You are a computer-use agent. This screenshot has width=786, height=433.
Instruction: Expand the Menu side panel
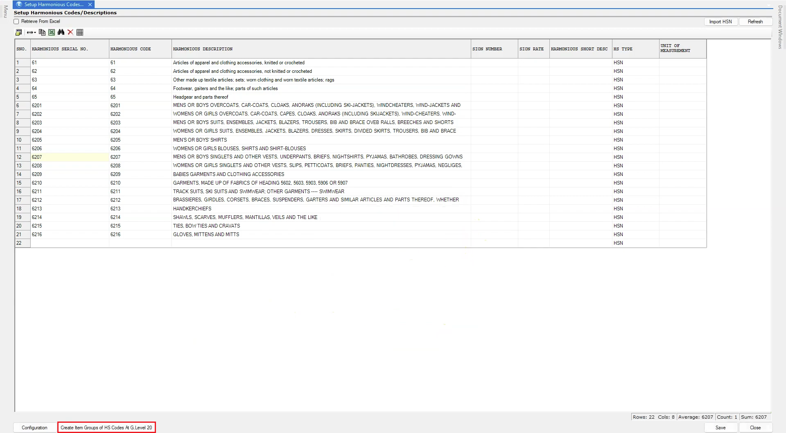click(x=5, y=11)
